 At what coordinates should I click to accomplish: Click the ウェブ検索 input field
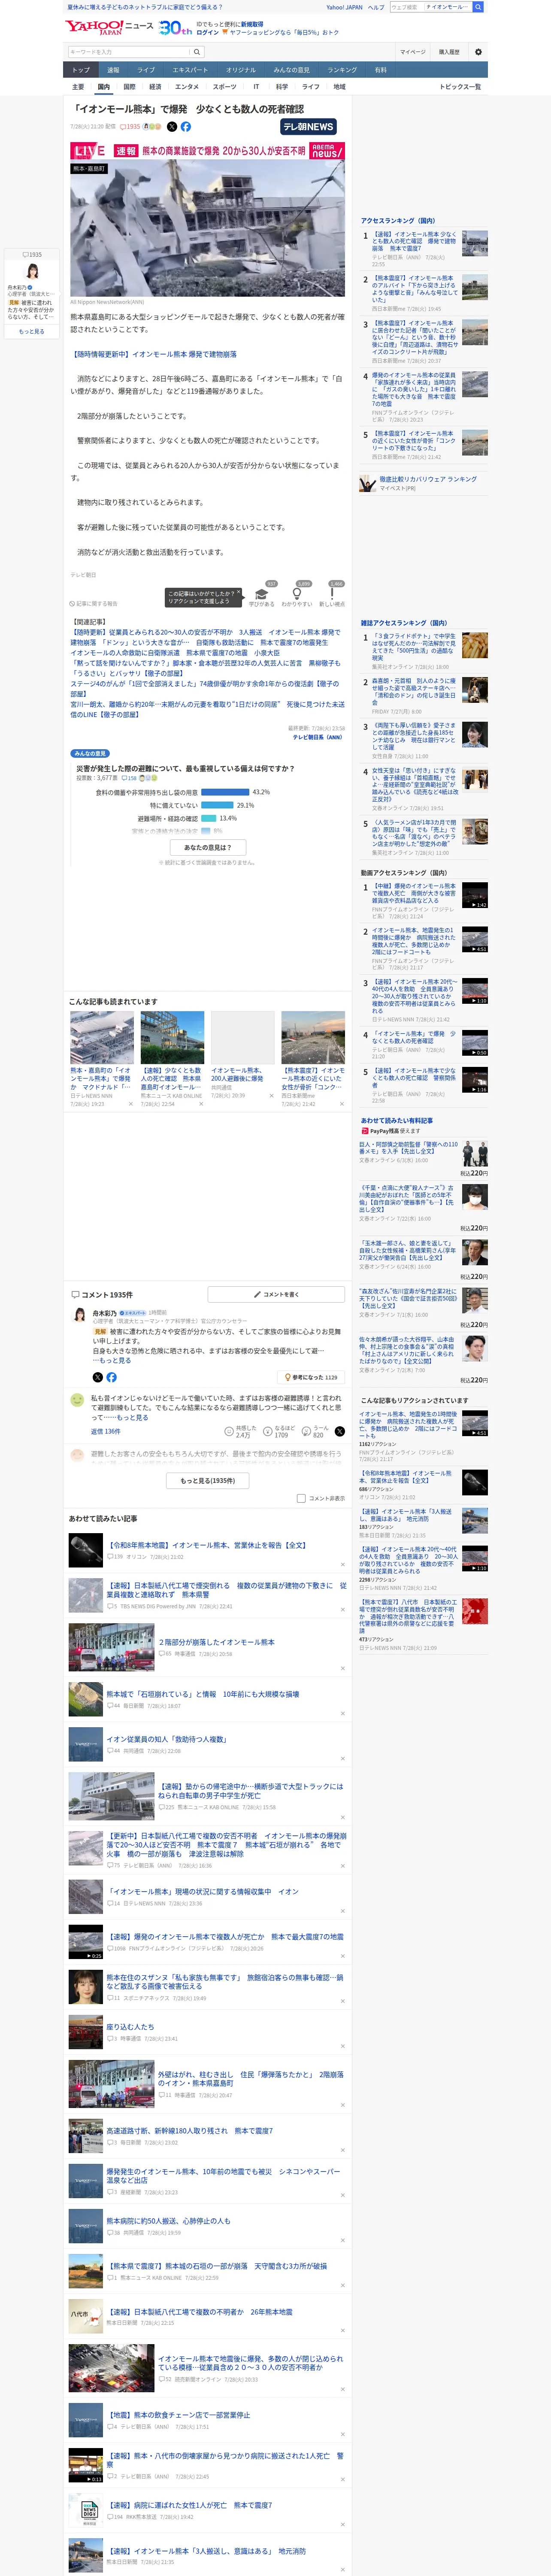(x=406, y=7)
